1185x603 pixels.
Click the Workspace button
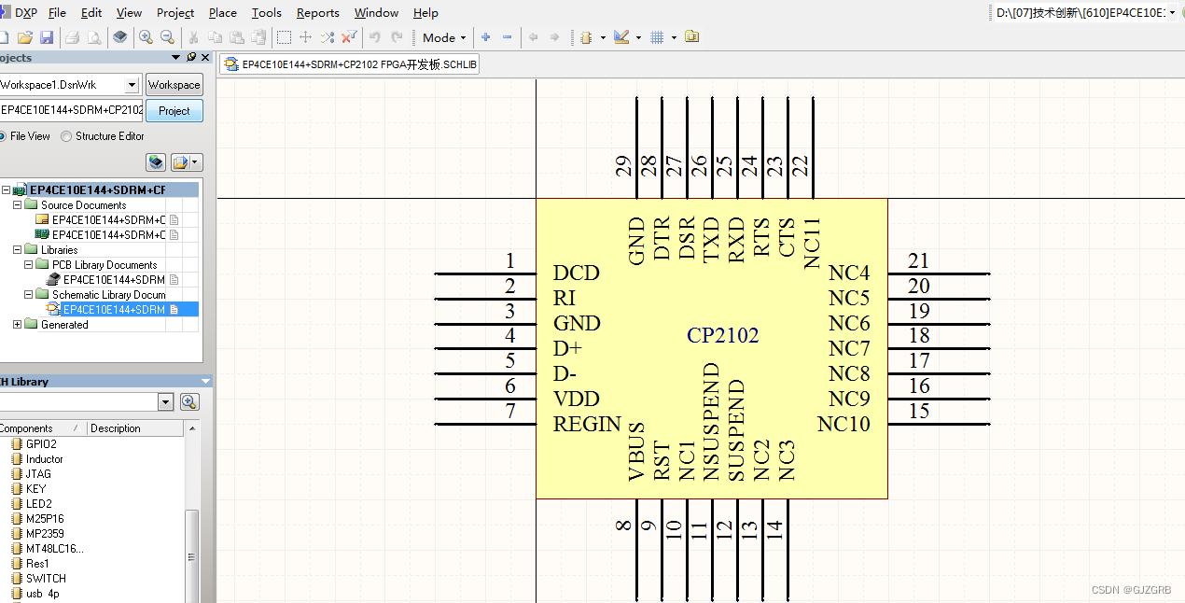pos(174,84)
